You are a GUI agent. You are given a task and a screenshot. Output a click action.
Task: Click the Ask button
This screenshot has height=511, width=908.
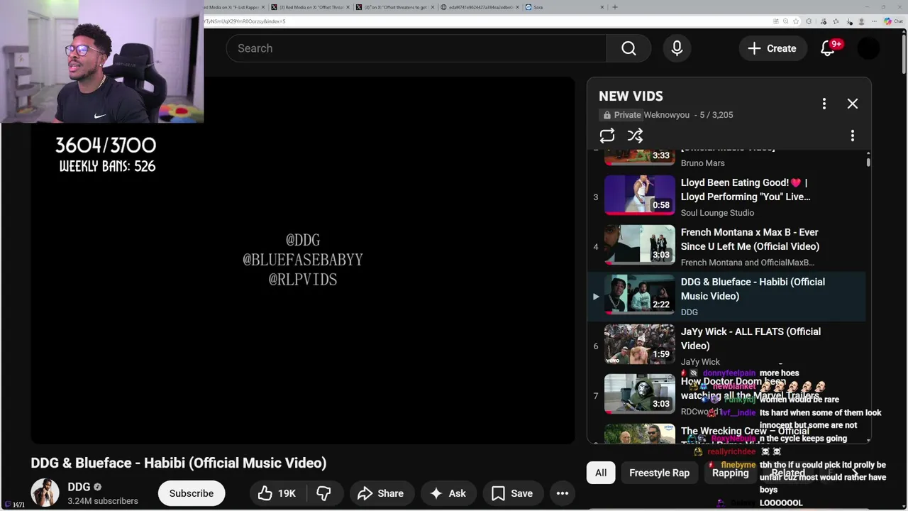click(x=448, y=493)
